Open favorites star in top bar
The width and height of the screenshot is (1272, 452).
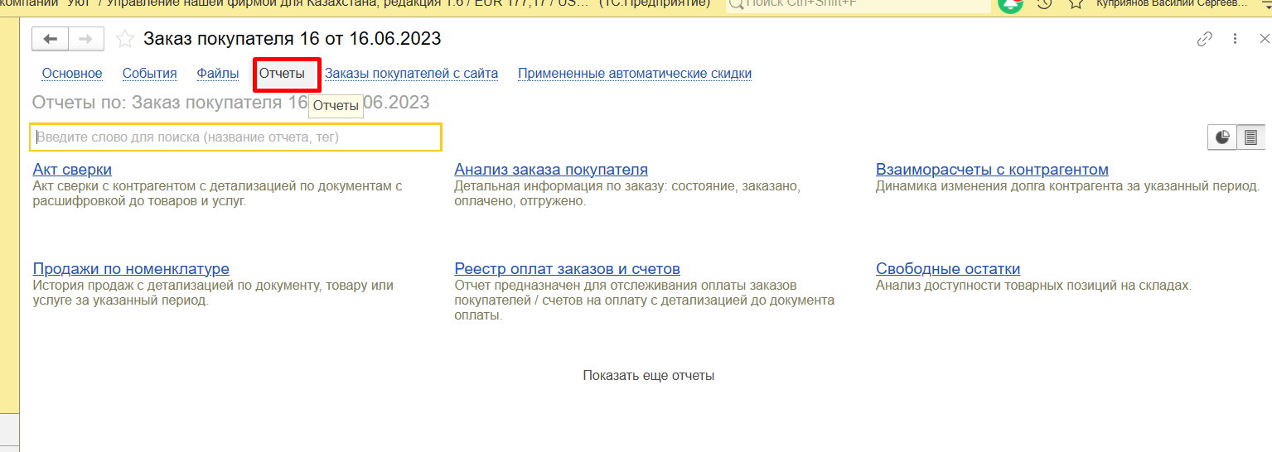click(x=1076, y=4)
